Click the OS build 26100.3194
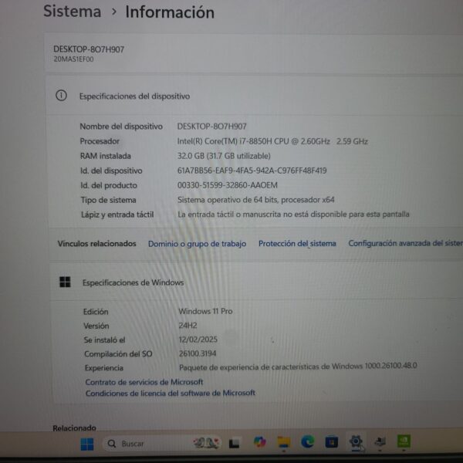 point(198,353)
